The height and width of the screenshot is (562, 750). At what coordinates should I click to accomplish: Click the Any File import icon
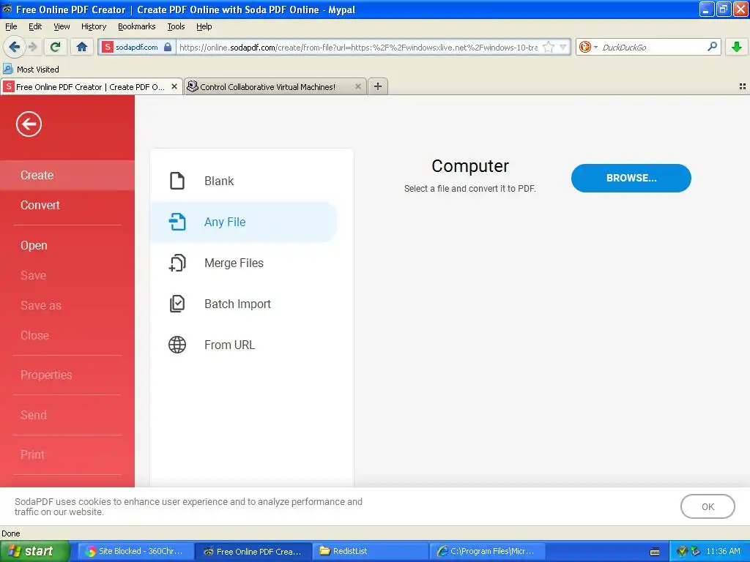(x=177, y=222)
